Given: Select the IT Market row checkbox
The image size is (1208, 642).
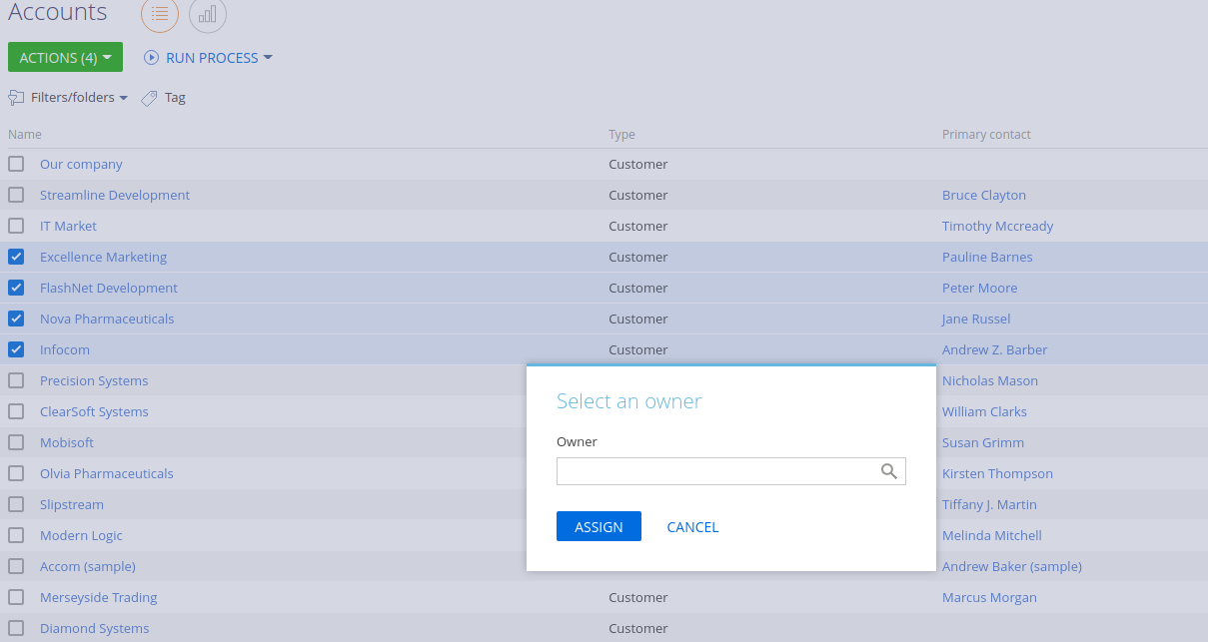Looking at the screenshot, I should tap(16, 226).
